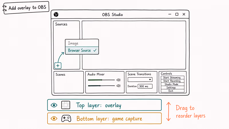Select the Bottom layer: game capture row
The width and height of the screenshot is (229, 129).
(x=104, y=118)
